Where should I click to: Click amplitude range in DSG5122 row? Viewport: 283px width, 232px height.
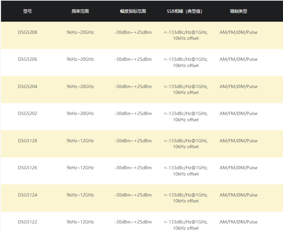pos(133,222)
